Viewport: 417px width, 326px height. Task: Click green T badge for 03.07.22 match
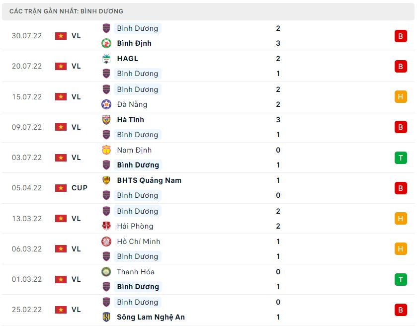[x=401, y=158]
